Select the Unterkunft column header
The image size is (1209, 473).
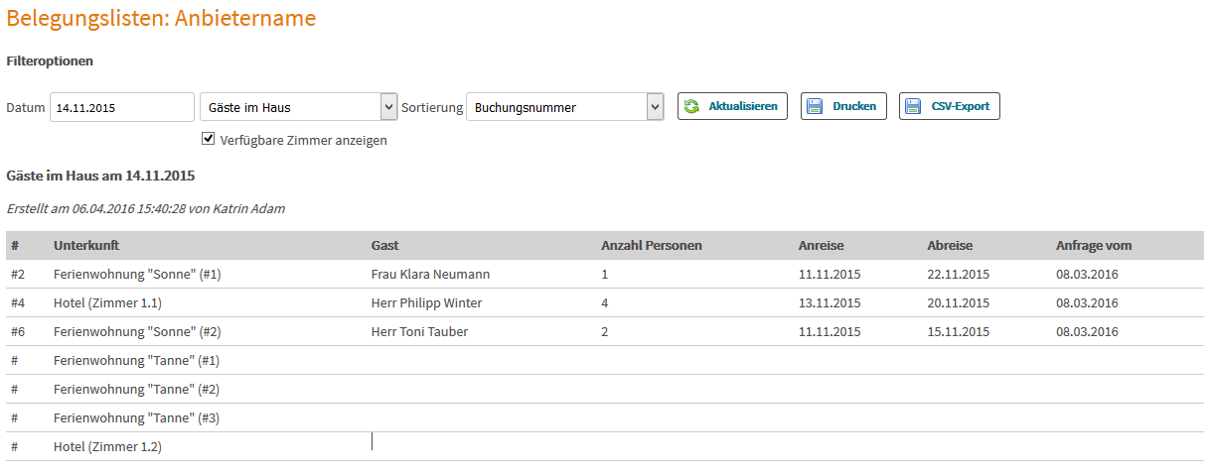click(x=86, y=245)
